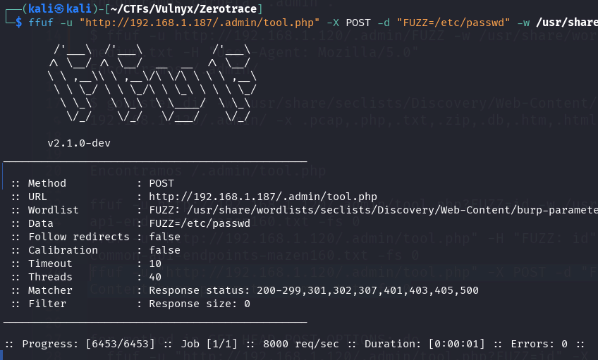Viewport: 598px width, 360px height.
Task: Click the ffuf command word
Action: [x=41, y=23]
